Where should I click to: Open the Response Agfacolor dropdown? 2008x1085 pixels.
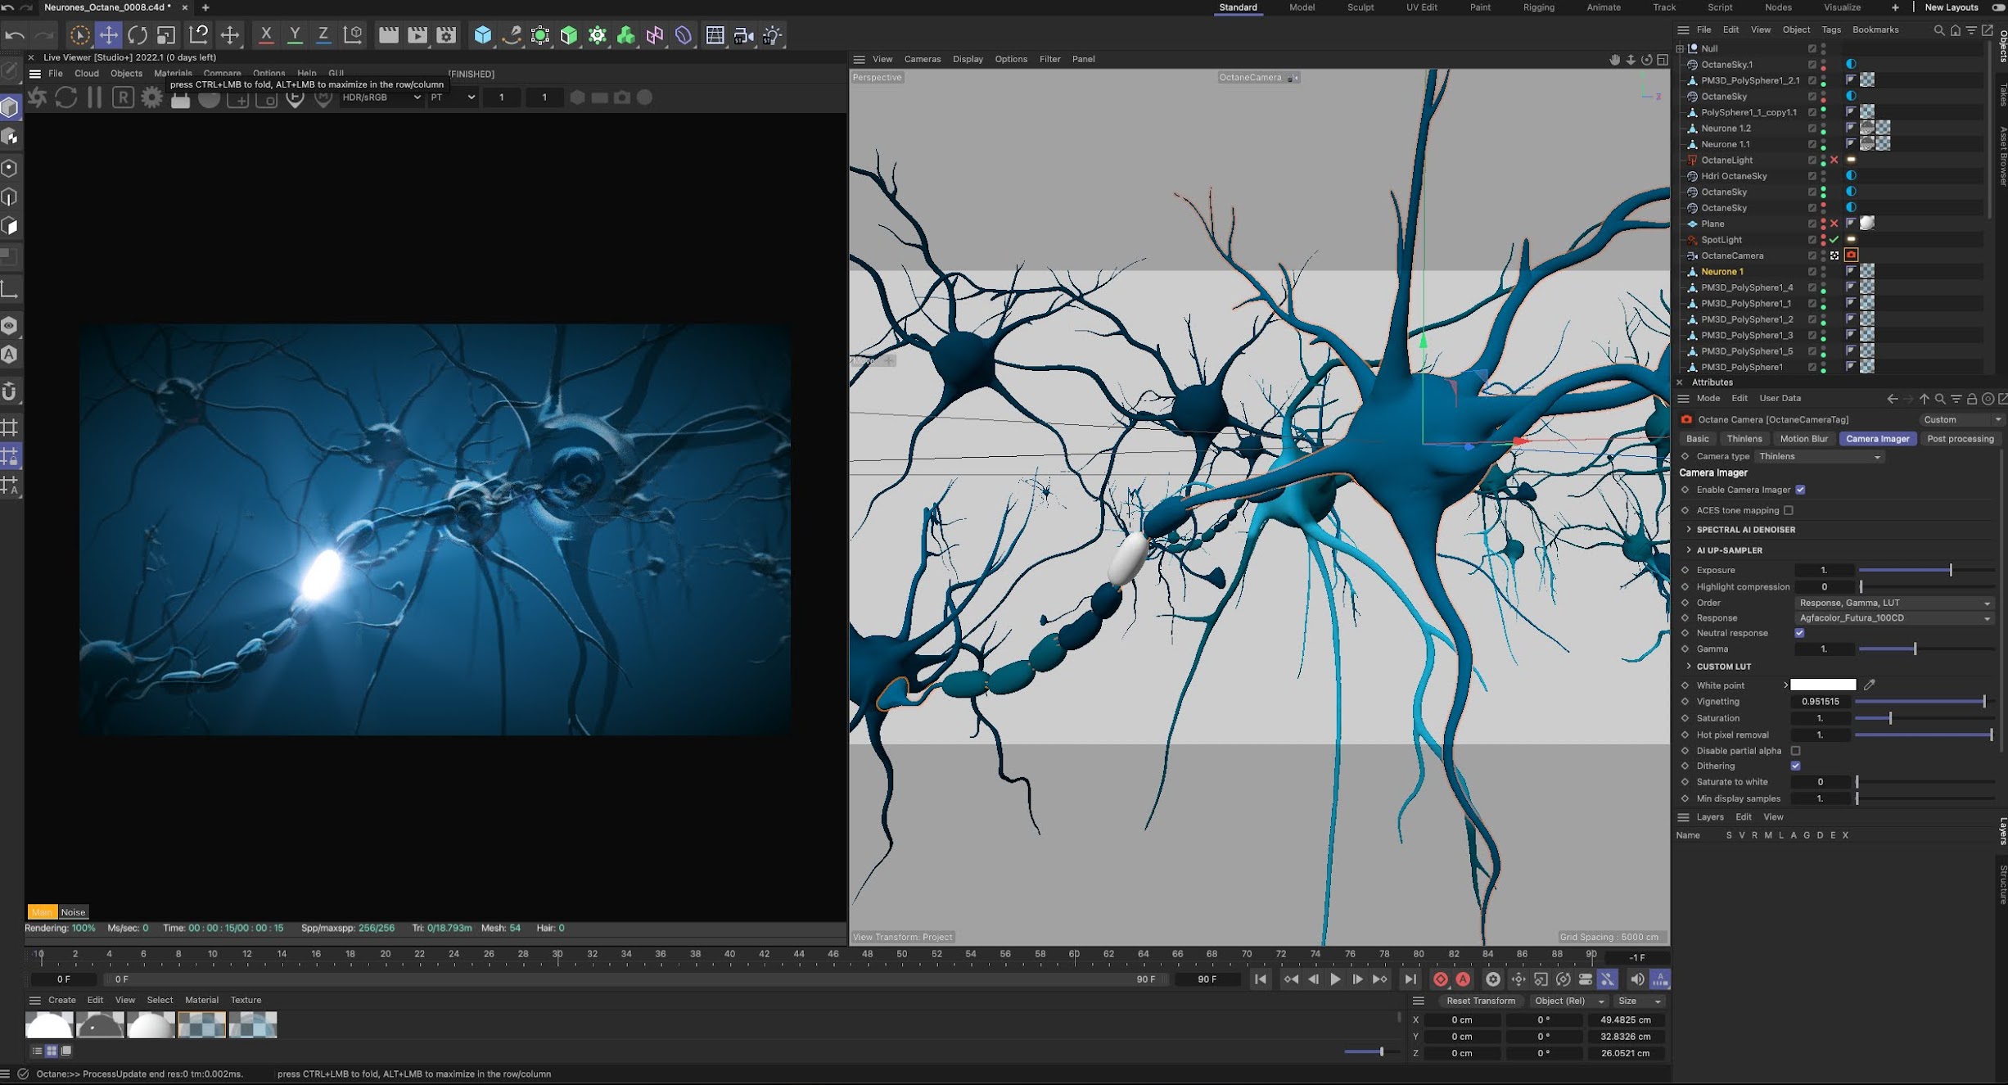pyautogui.click(x=1893, y=618)
